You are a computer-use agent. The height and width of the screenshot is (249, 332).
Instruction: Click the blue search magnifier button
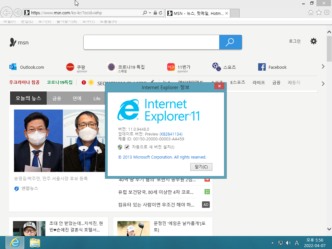click(x=231, y=42)
